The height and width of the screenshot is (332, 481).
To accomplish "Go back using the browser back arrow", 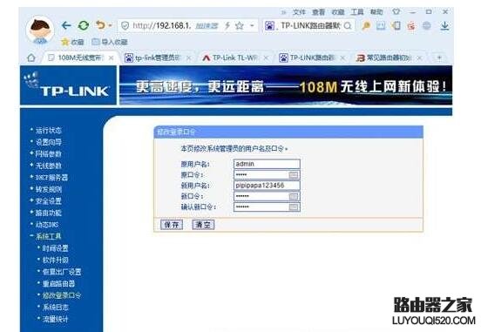I will click(66, 25).
